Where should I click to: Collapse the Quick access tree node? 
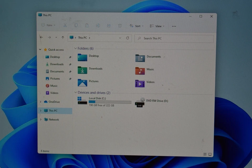click(40, 50)
